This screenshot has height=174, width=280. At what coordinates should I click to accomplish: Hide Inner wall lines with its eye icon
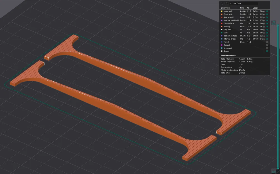point(267,11)
